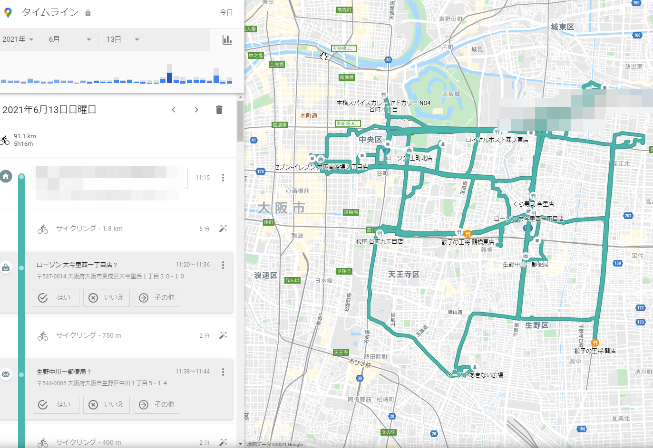653x448 pixels.
Task: Click the 大阪市 city label
Action: point(281,208)
